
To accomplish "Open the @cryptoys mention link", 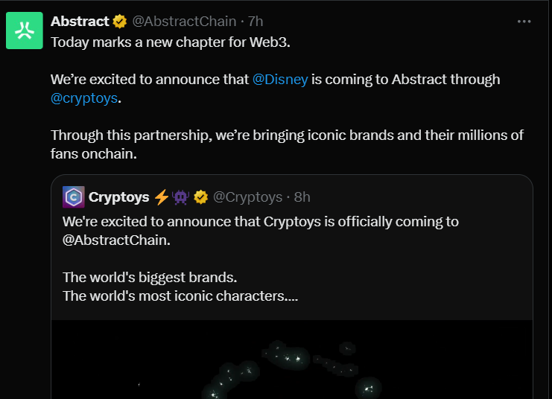I will [84, 98].
